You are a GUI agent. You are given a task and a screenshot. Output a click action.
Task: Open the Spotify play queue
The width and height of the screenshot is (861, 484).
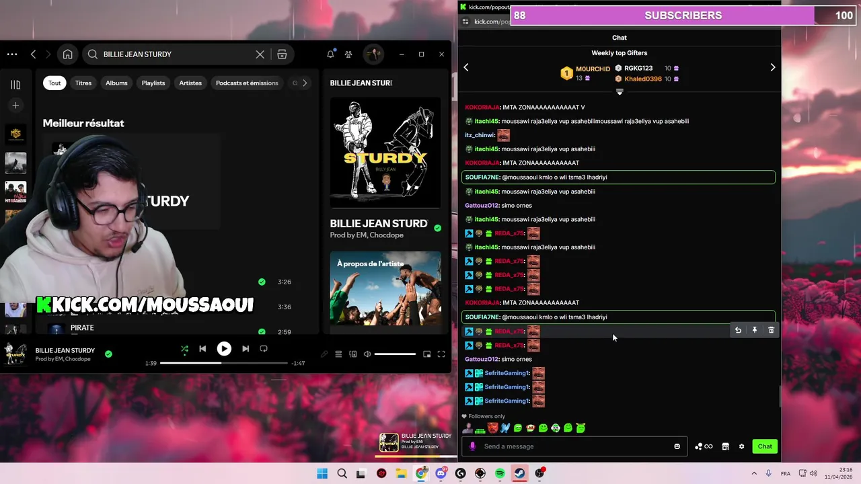coord(338,354)
